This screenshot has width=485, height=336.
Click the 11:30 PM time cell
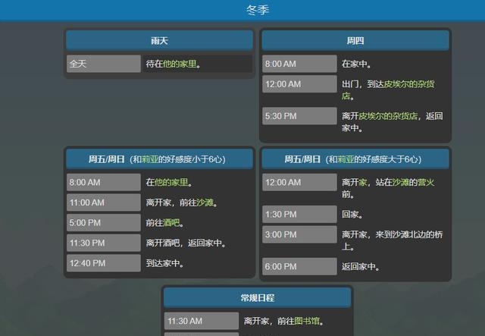pos(104,243)
